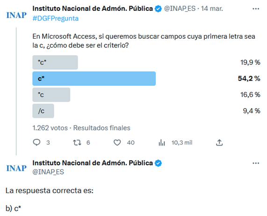The width and height of the screenshot is (267, 216).
Task: Open three-dot more menu on first tweet
Action: pos(256,9)
